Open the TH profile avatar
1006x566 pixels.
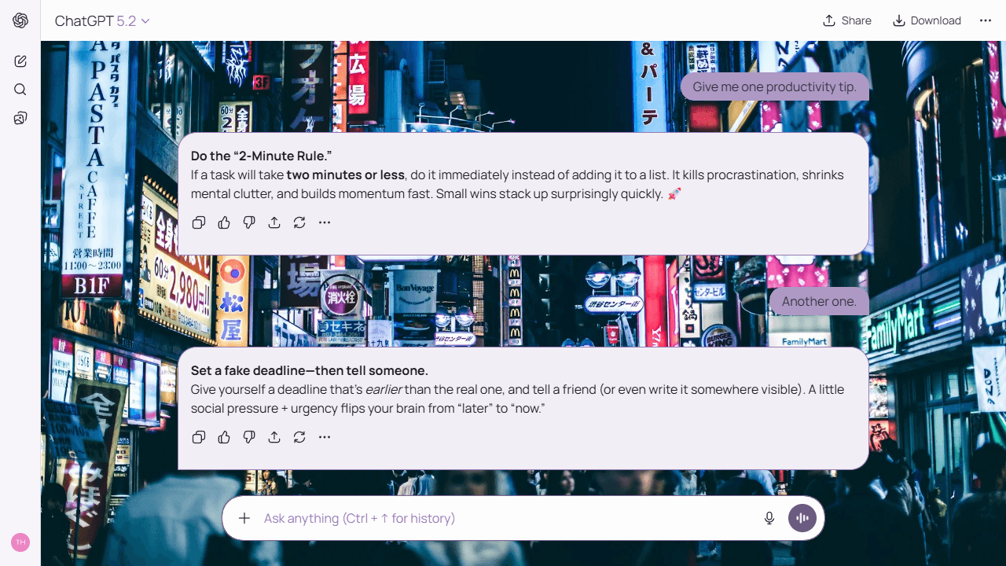pyautogui.click(x=20, y=542)
